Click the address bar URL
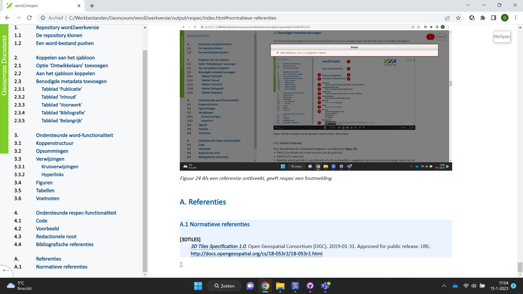523x294 pixels. (x=172, y=18)
